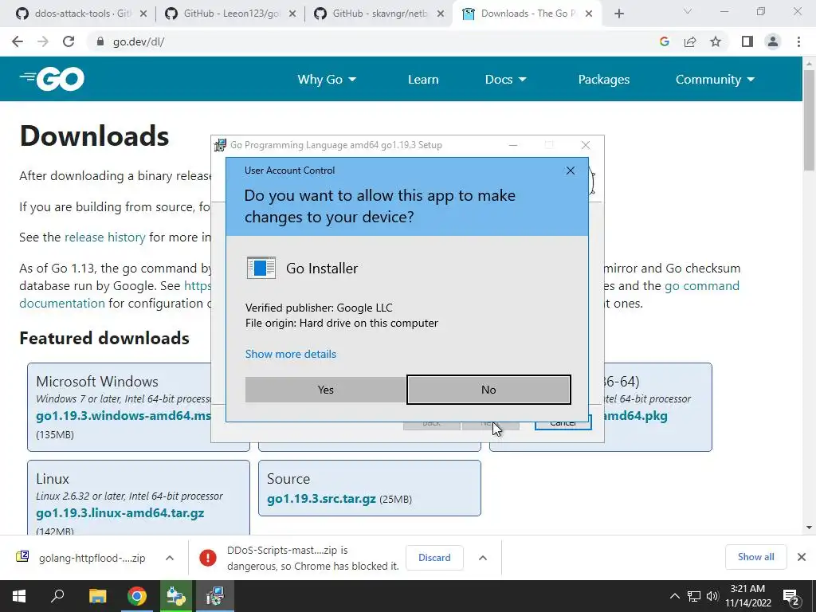
Task: Open File Explorer from taskbar
Action: click(97, 596)
